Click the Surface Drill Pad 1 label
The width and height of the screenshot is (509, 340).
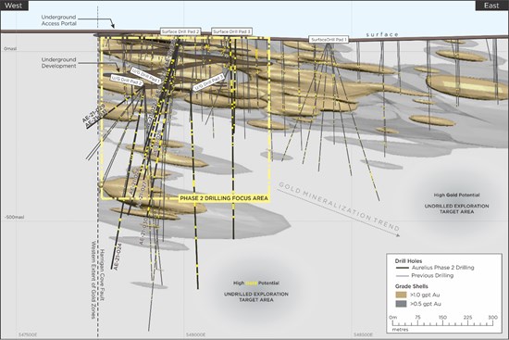(x=329, y=40)
